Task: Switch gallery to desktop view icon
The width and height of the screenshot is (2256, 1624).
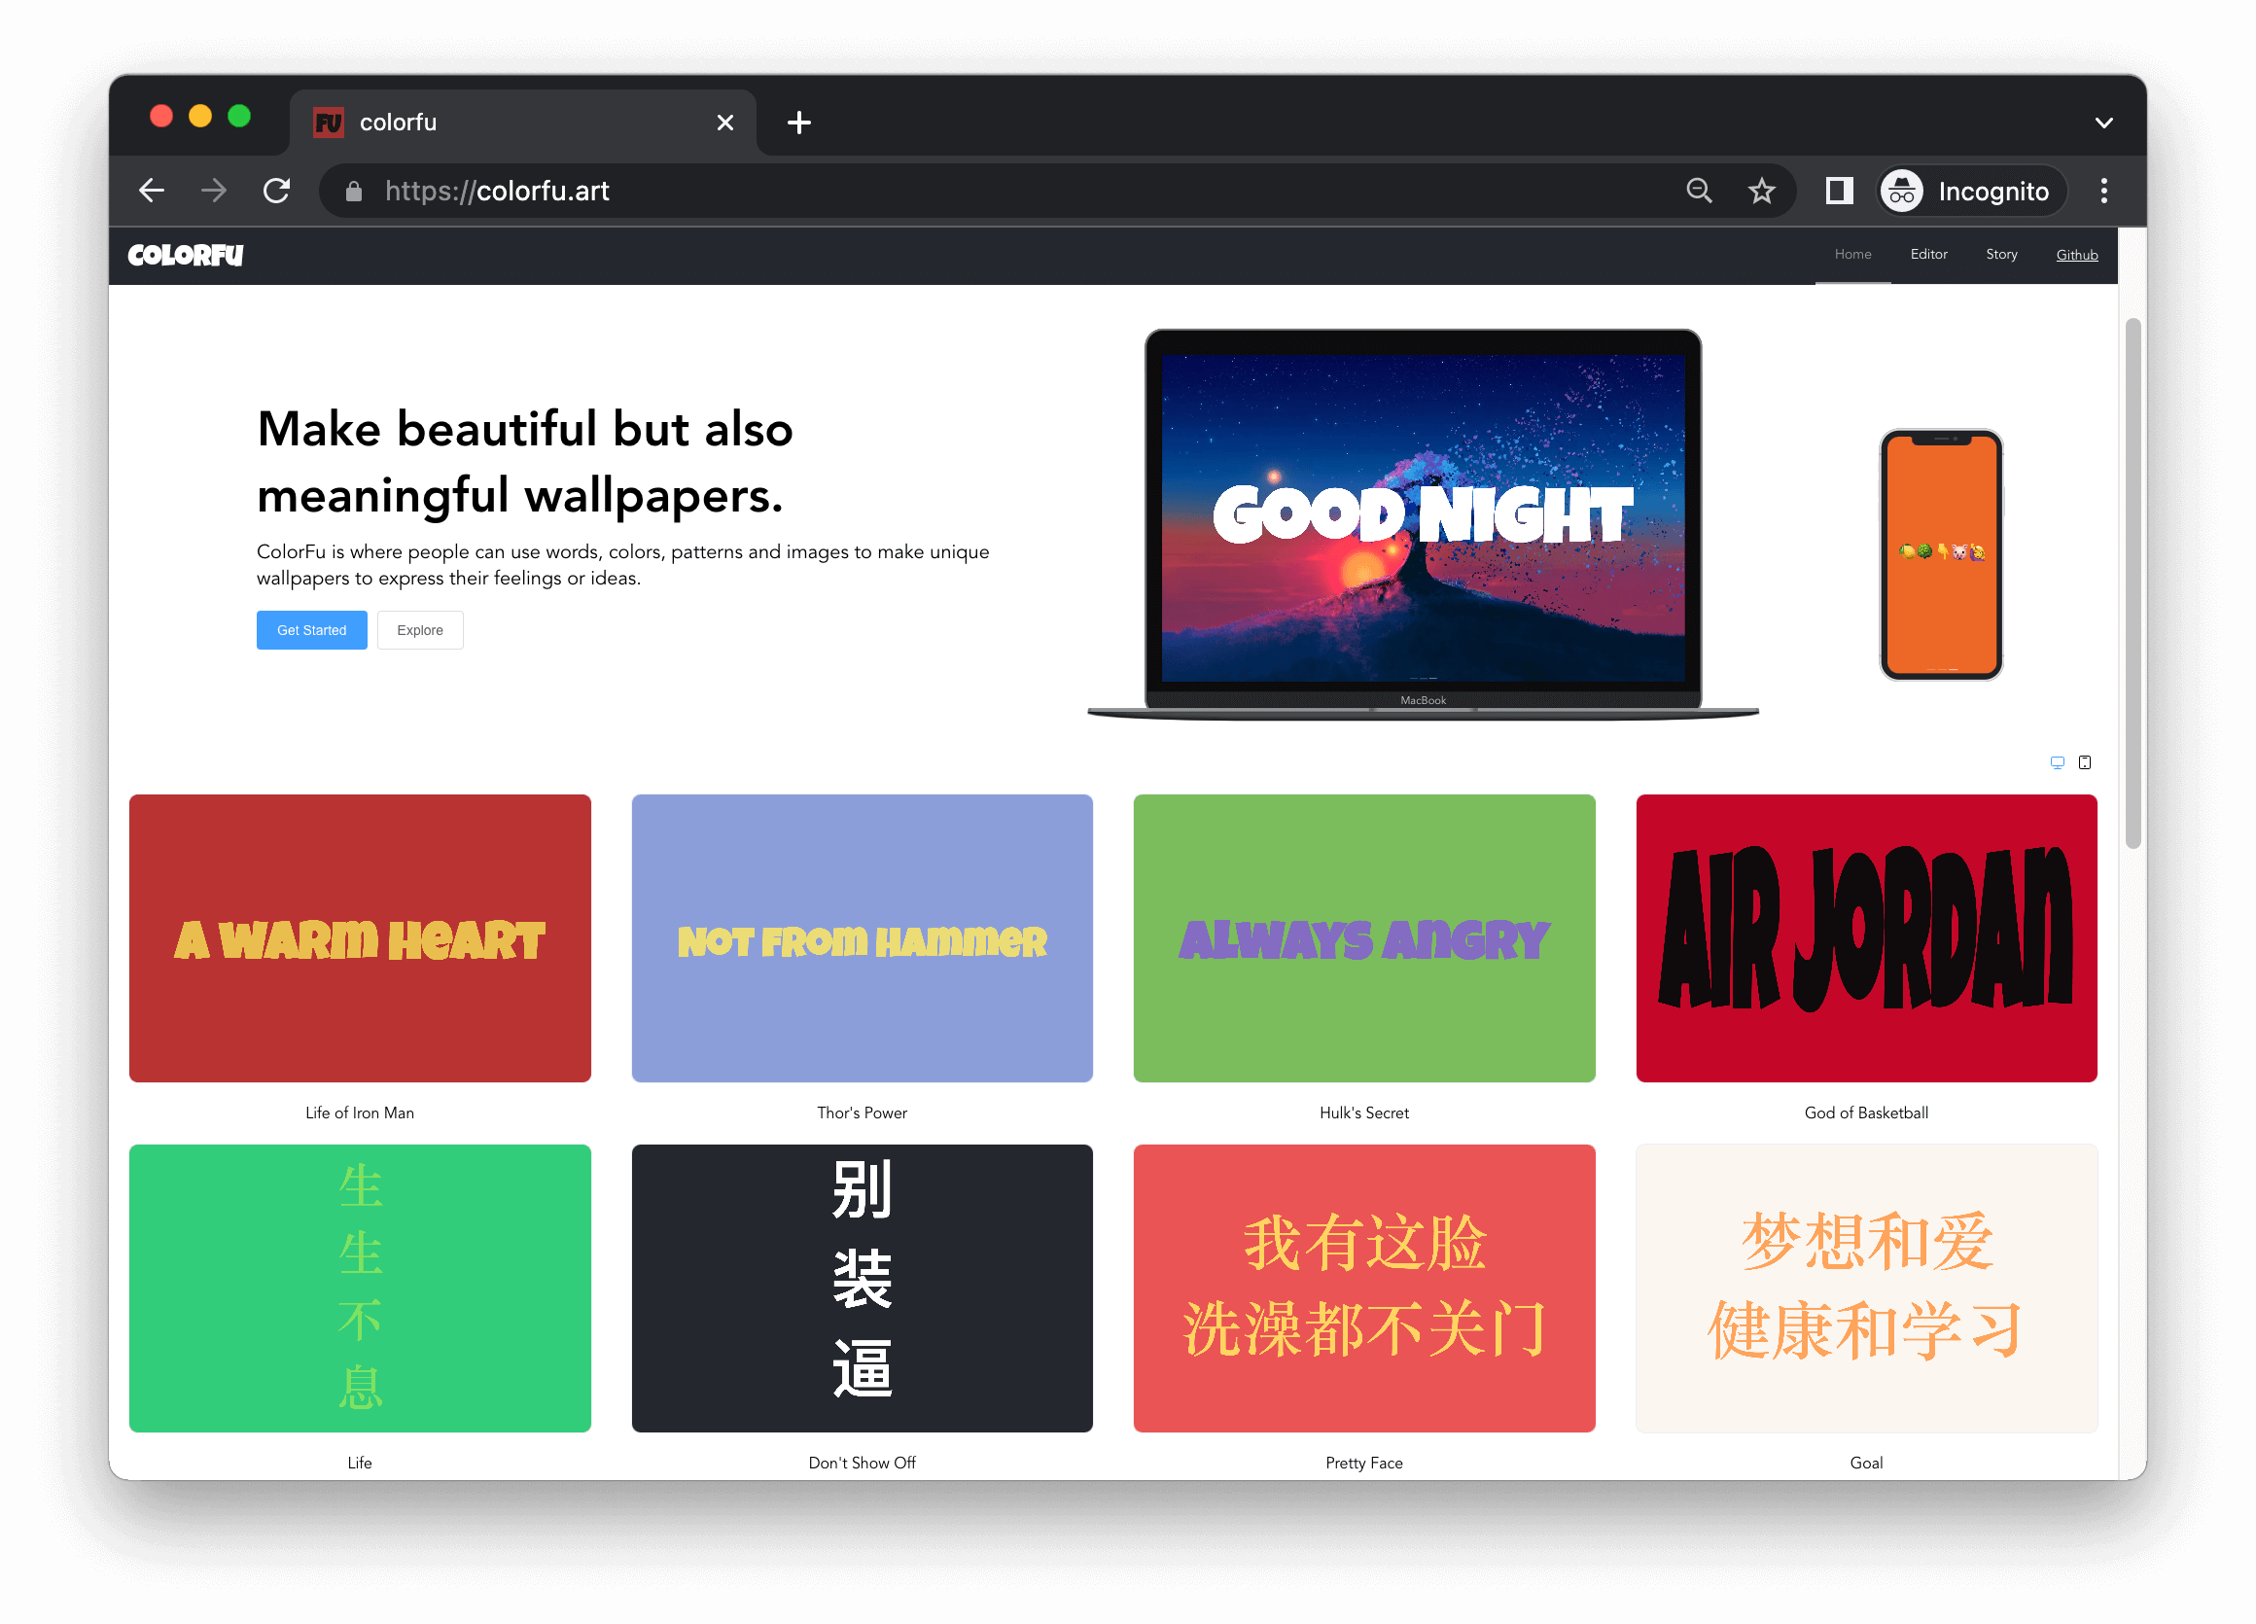Action: pyautogui.click(x=2057, y=762)
